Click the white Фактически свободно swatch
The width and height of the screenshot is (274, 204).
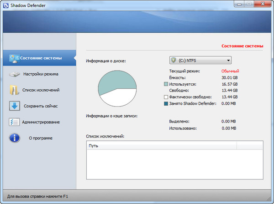(166, 97)
